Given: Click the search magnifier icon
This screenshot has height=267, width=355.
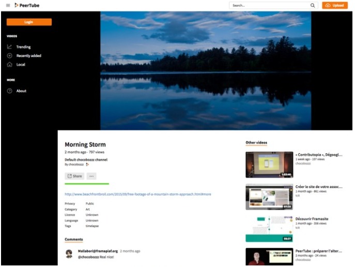Looking at the screenshot, I should pyautogui.click(x=313, y=5).
